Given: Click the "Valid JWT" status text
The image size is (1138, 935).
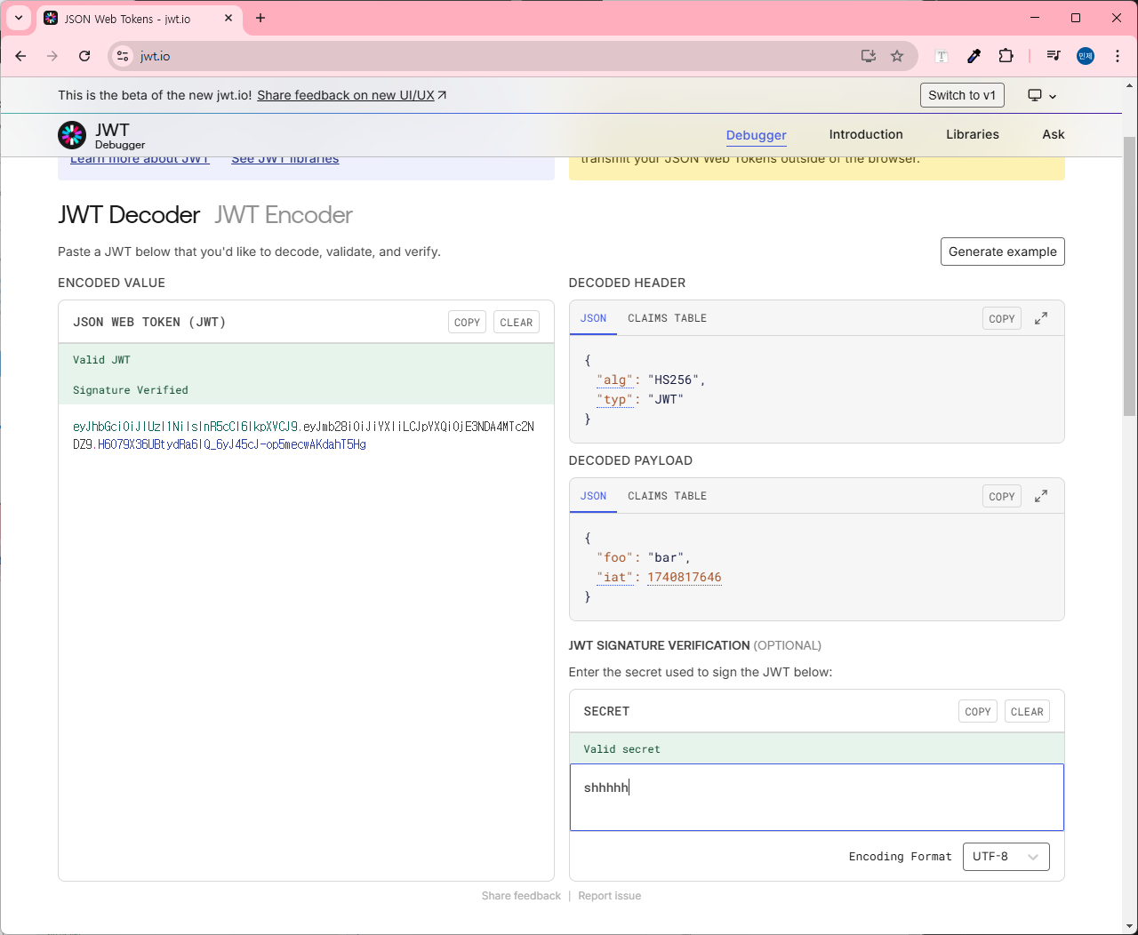Looking at the screenshot, I should 101,360.
